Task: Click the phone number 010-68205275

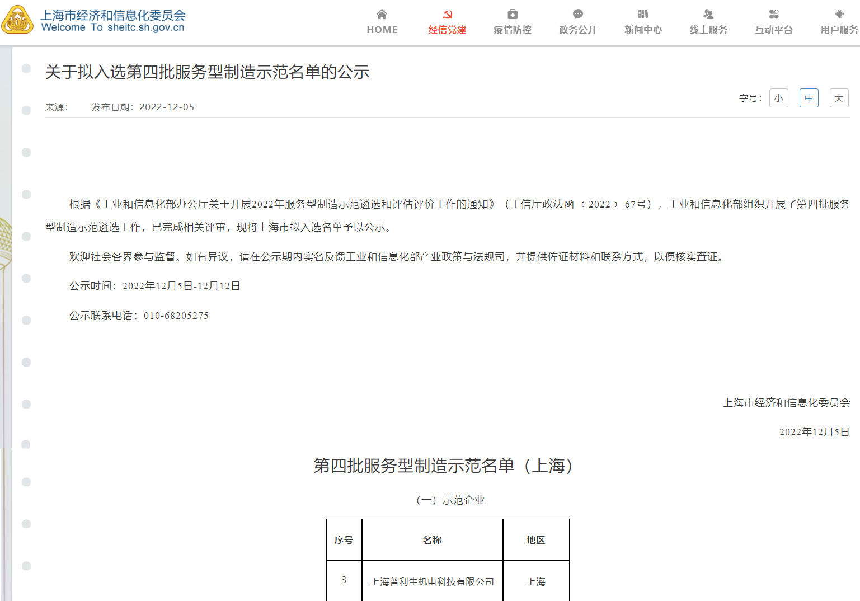Action: click(x=176, y=316)
